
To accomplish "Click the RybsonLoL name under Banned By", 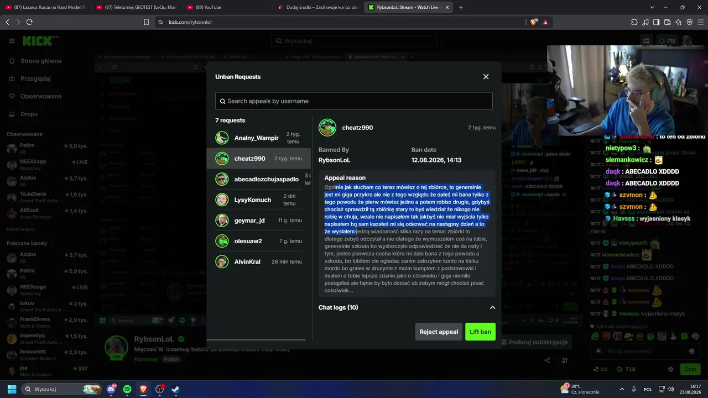I will (334, 160).
